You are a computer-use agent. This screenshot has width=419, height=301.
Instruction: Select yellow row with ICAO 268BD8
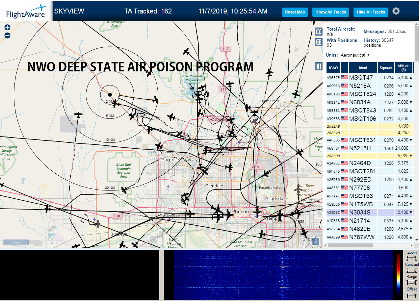369,156
